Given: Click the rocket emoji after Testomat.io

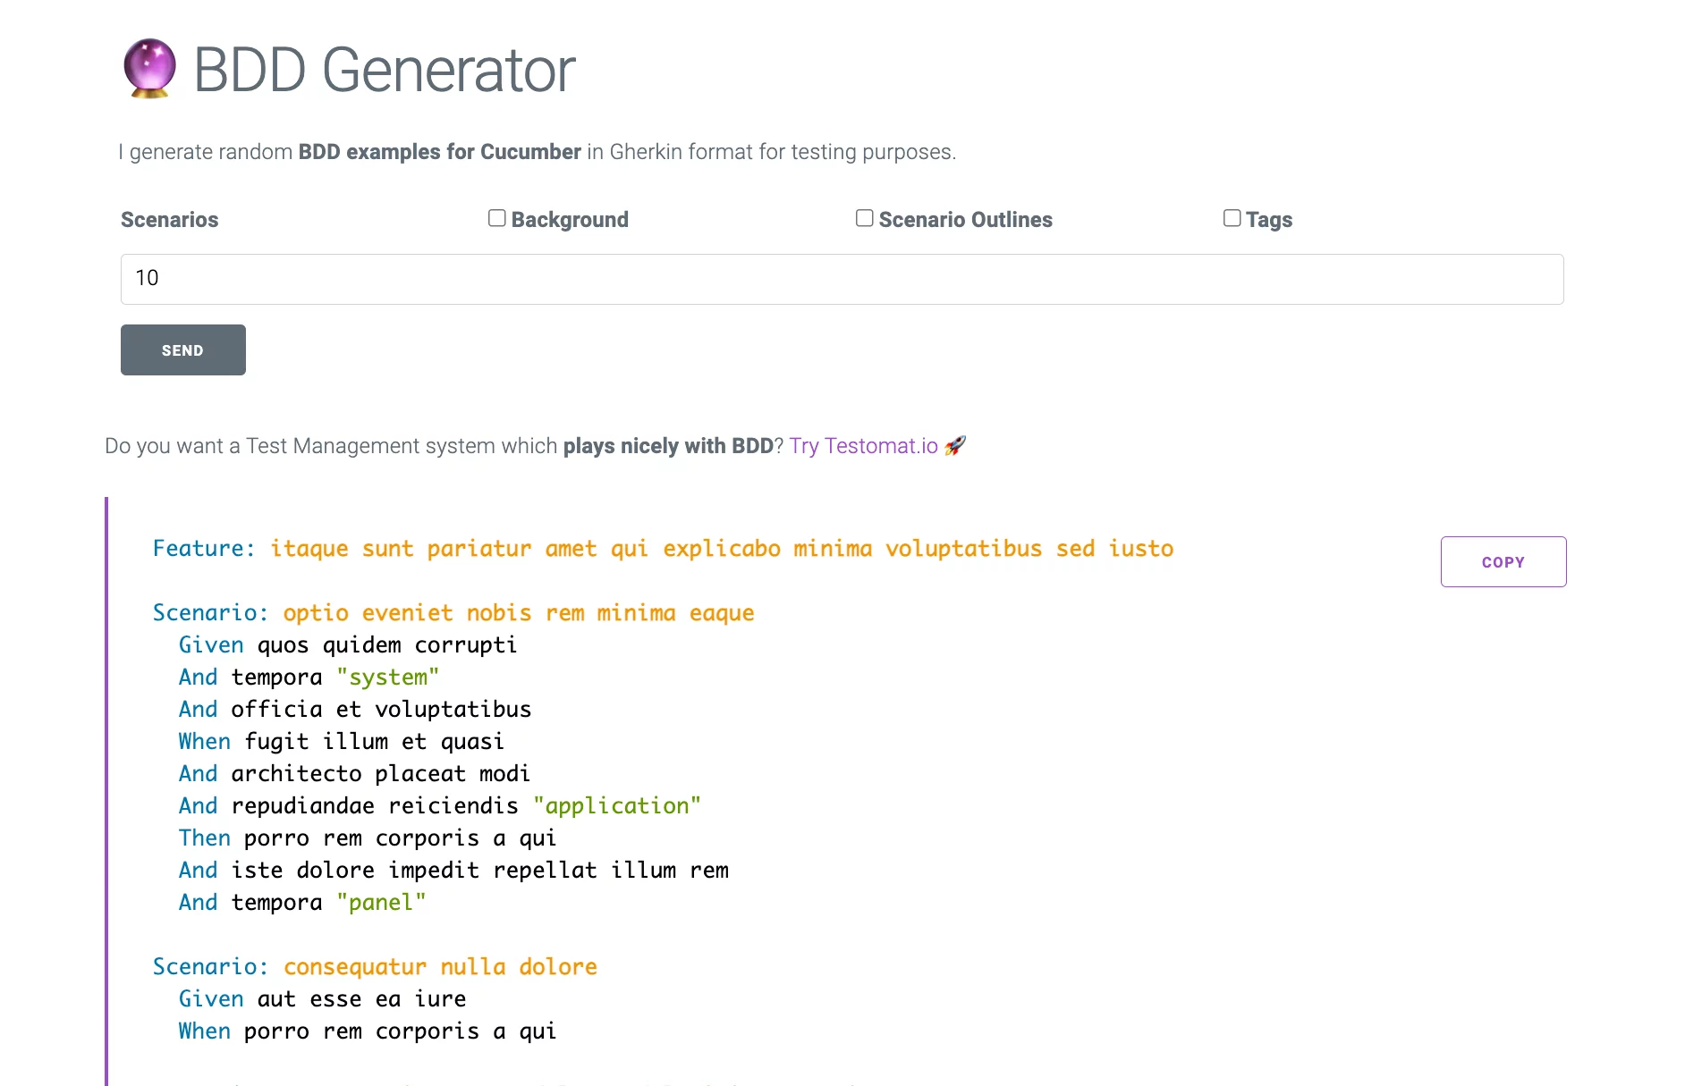Looking at the screenshot, I should click(955, 445).
